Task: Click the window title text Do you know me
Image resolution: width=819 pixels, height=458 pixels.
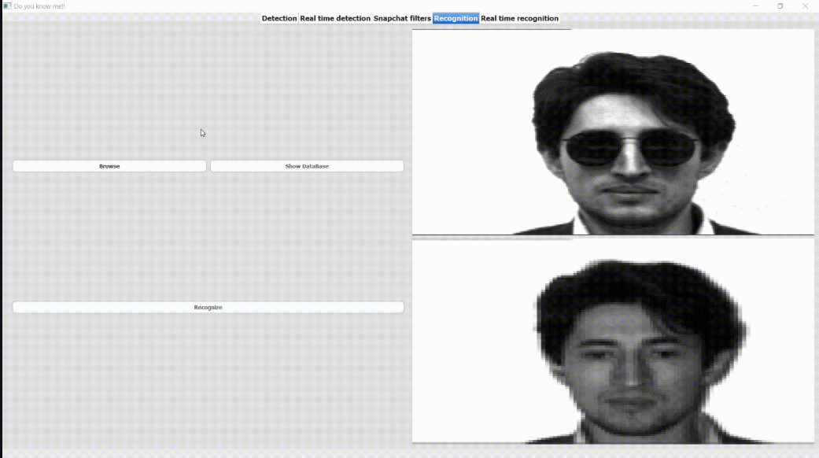Action: tap(39, 6)
